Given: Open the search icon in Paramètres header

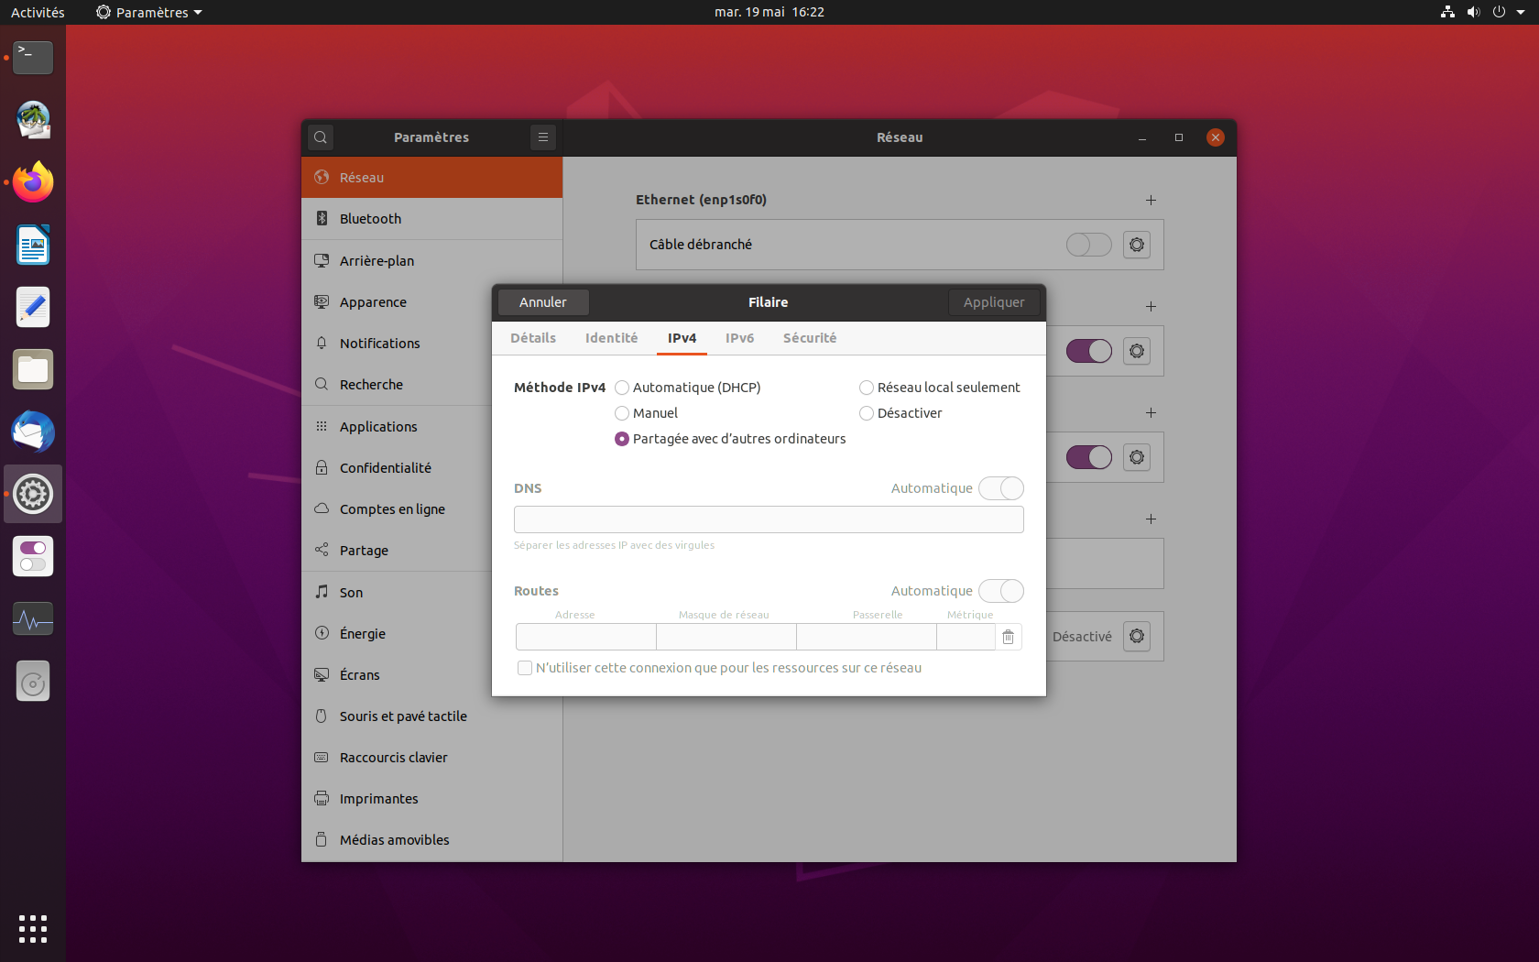Looking at the screenshot, I should 321,137.
